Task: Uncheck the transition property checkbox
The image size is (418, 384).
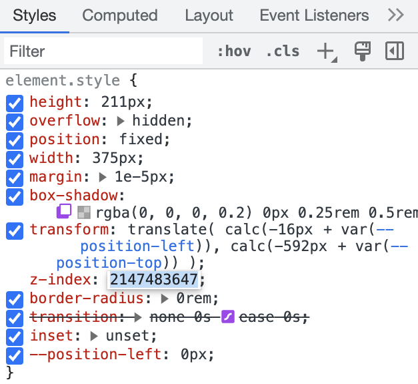Action: point(15,319)
